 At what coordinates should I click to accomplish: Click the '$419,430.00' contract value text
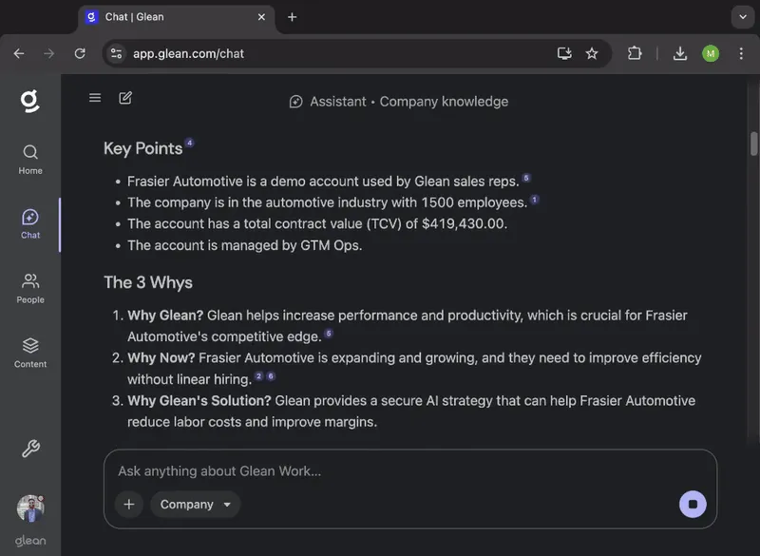point(464,224)
